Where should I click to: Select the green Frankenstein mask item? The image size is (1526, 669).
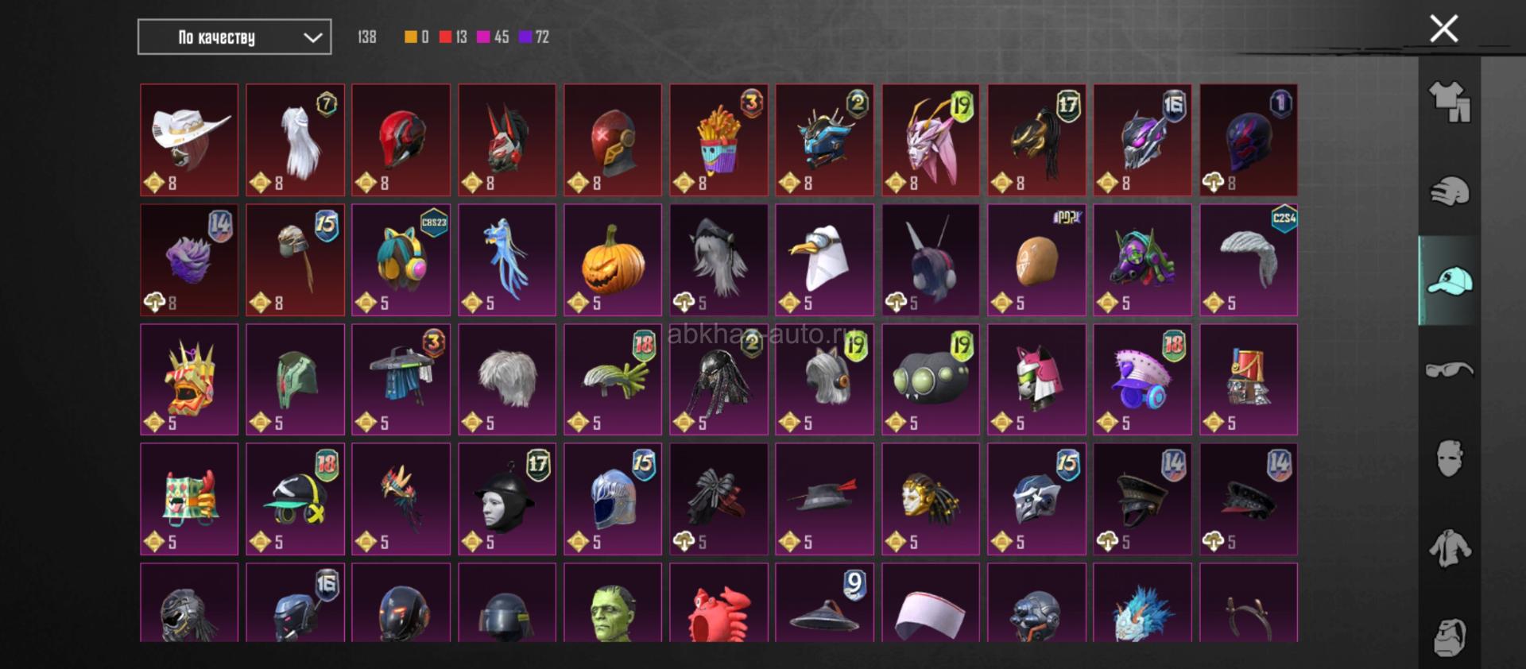pyautogui.click(x=613, y=602)
